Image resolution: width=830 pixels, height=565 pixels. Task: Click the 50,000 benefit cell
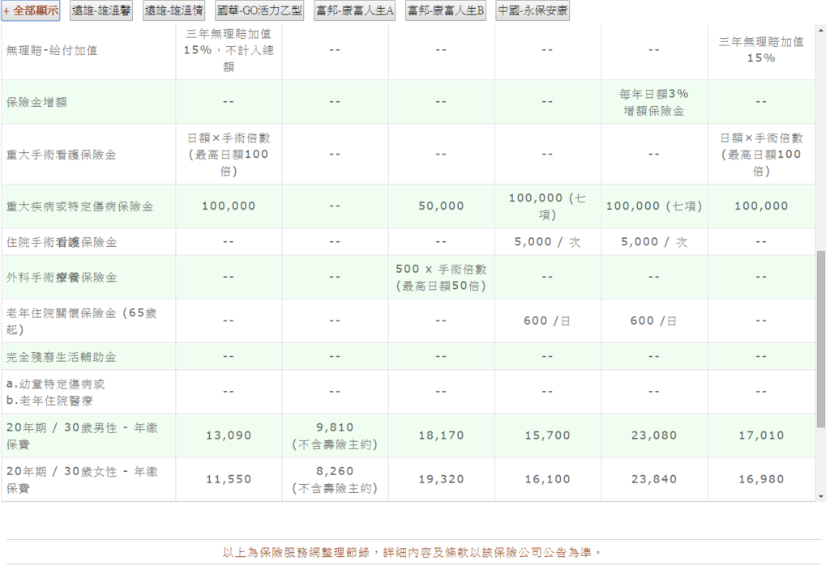pos(442,206)
